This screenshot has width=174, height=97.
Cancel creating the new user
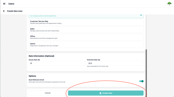click(x=48, y=93)
